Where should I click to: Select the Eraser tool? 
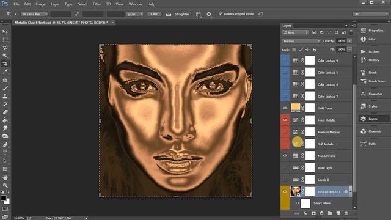(x=5, y=112)
